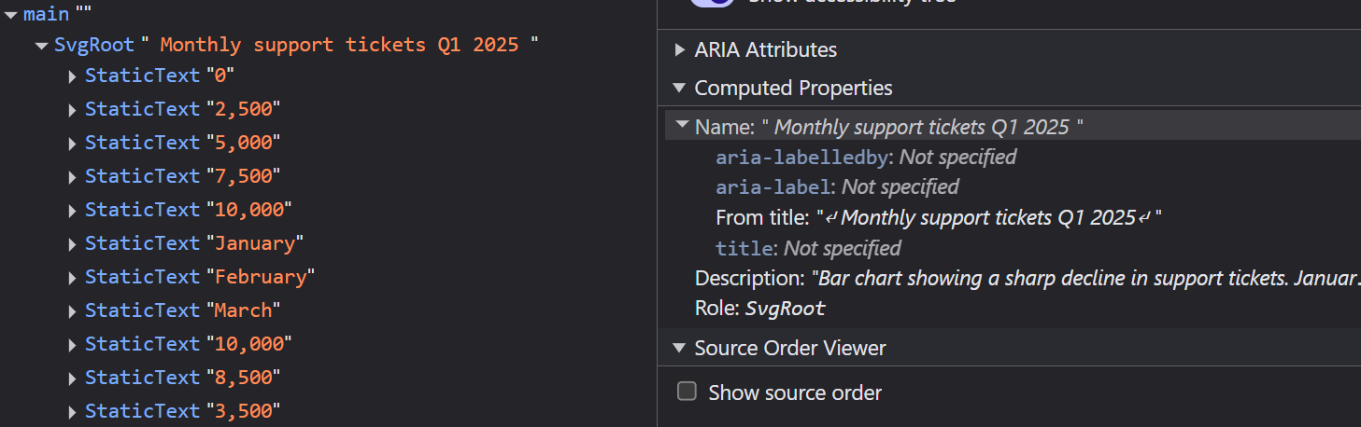Collapse the main node arrow
1361x427 pixels.
pyautogui.click(x=11, y=14)
